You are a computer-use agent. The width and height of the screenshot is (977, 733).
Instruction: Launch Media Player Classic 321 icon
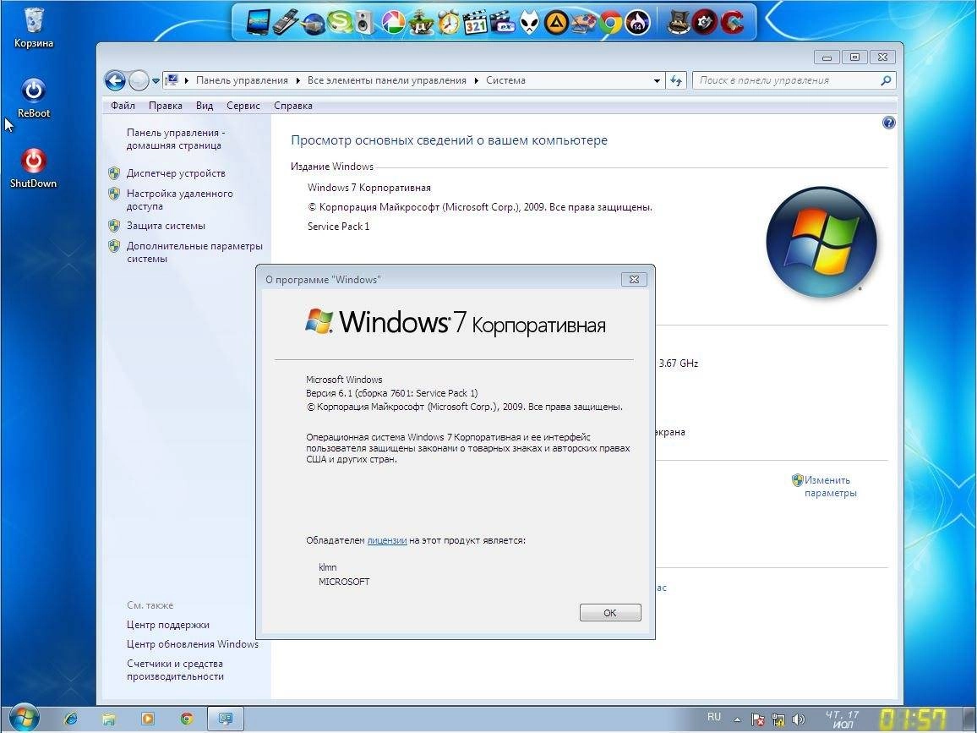tap(475, 23)
